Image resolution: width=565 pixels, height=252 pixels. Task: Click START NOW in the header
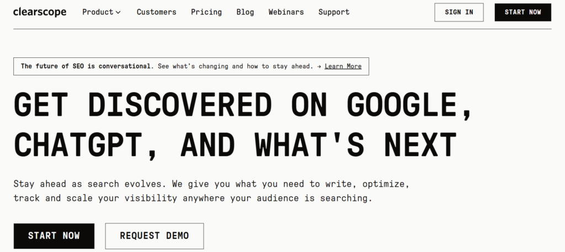[x=523, y=12]
